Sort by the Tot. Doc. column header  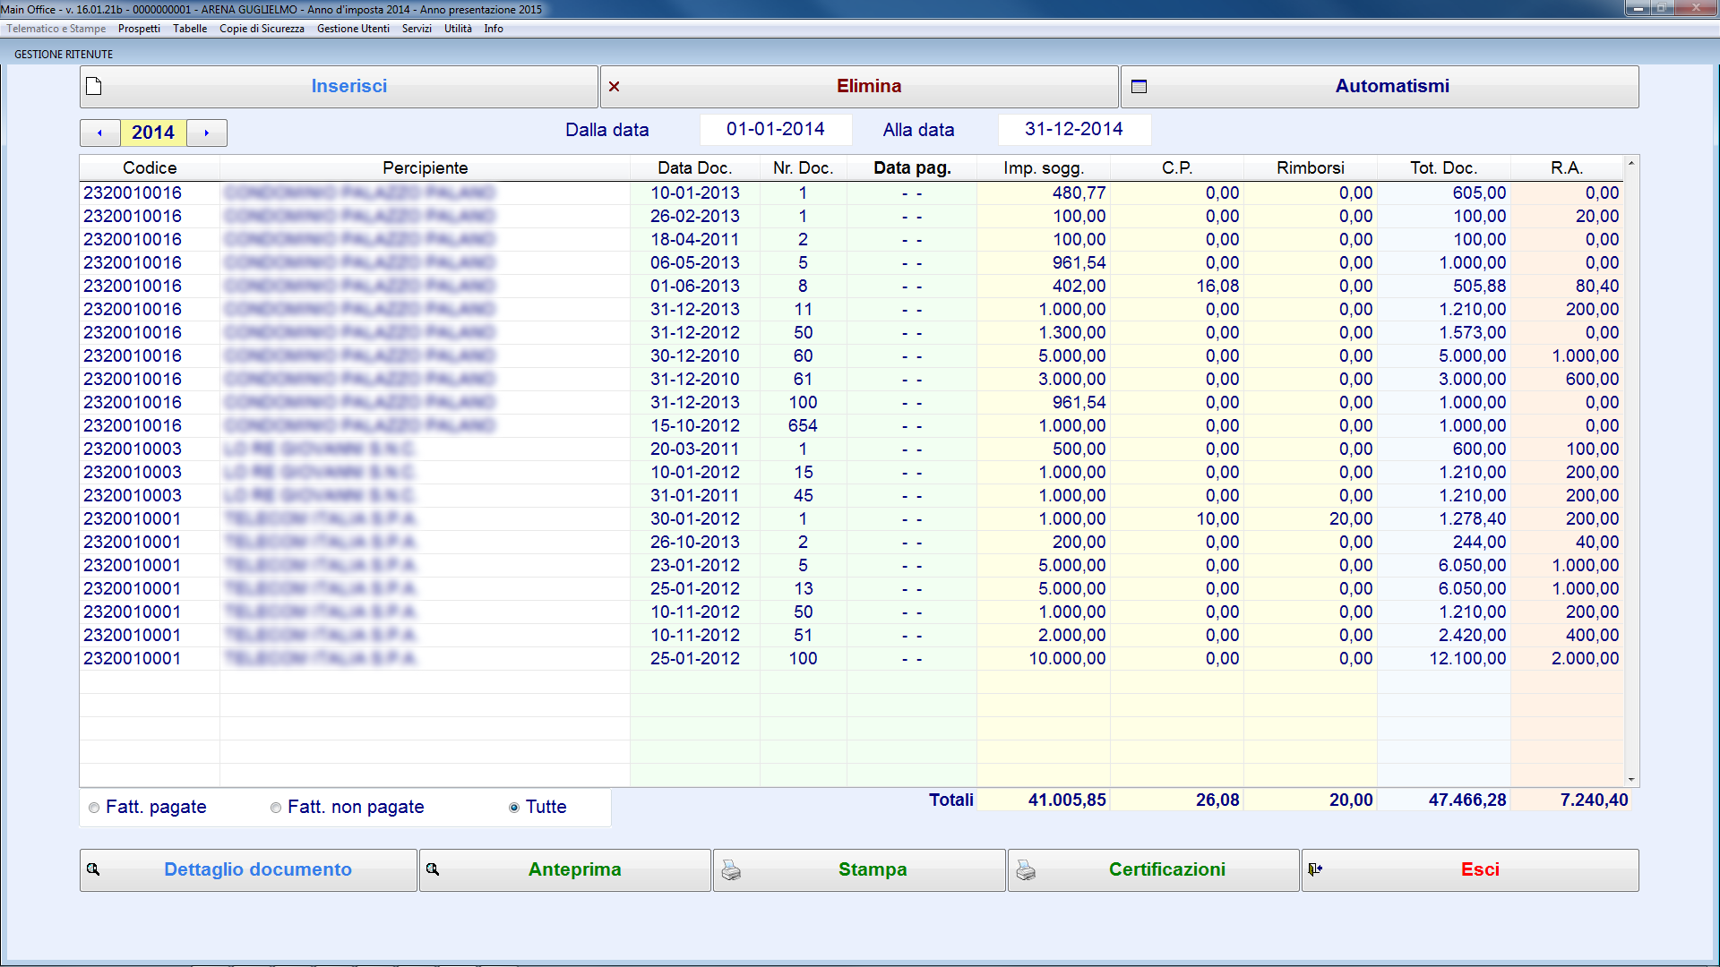tap(1444, 168)
